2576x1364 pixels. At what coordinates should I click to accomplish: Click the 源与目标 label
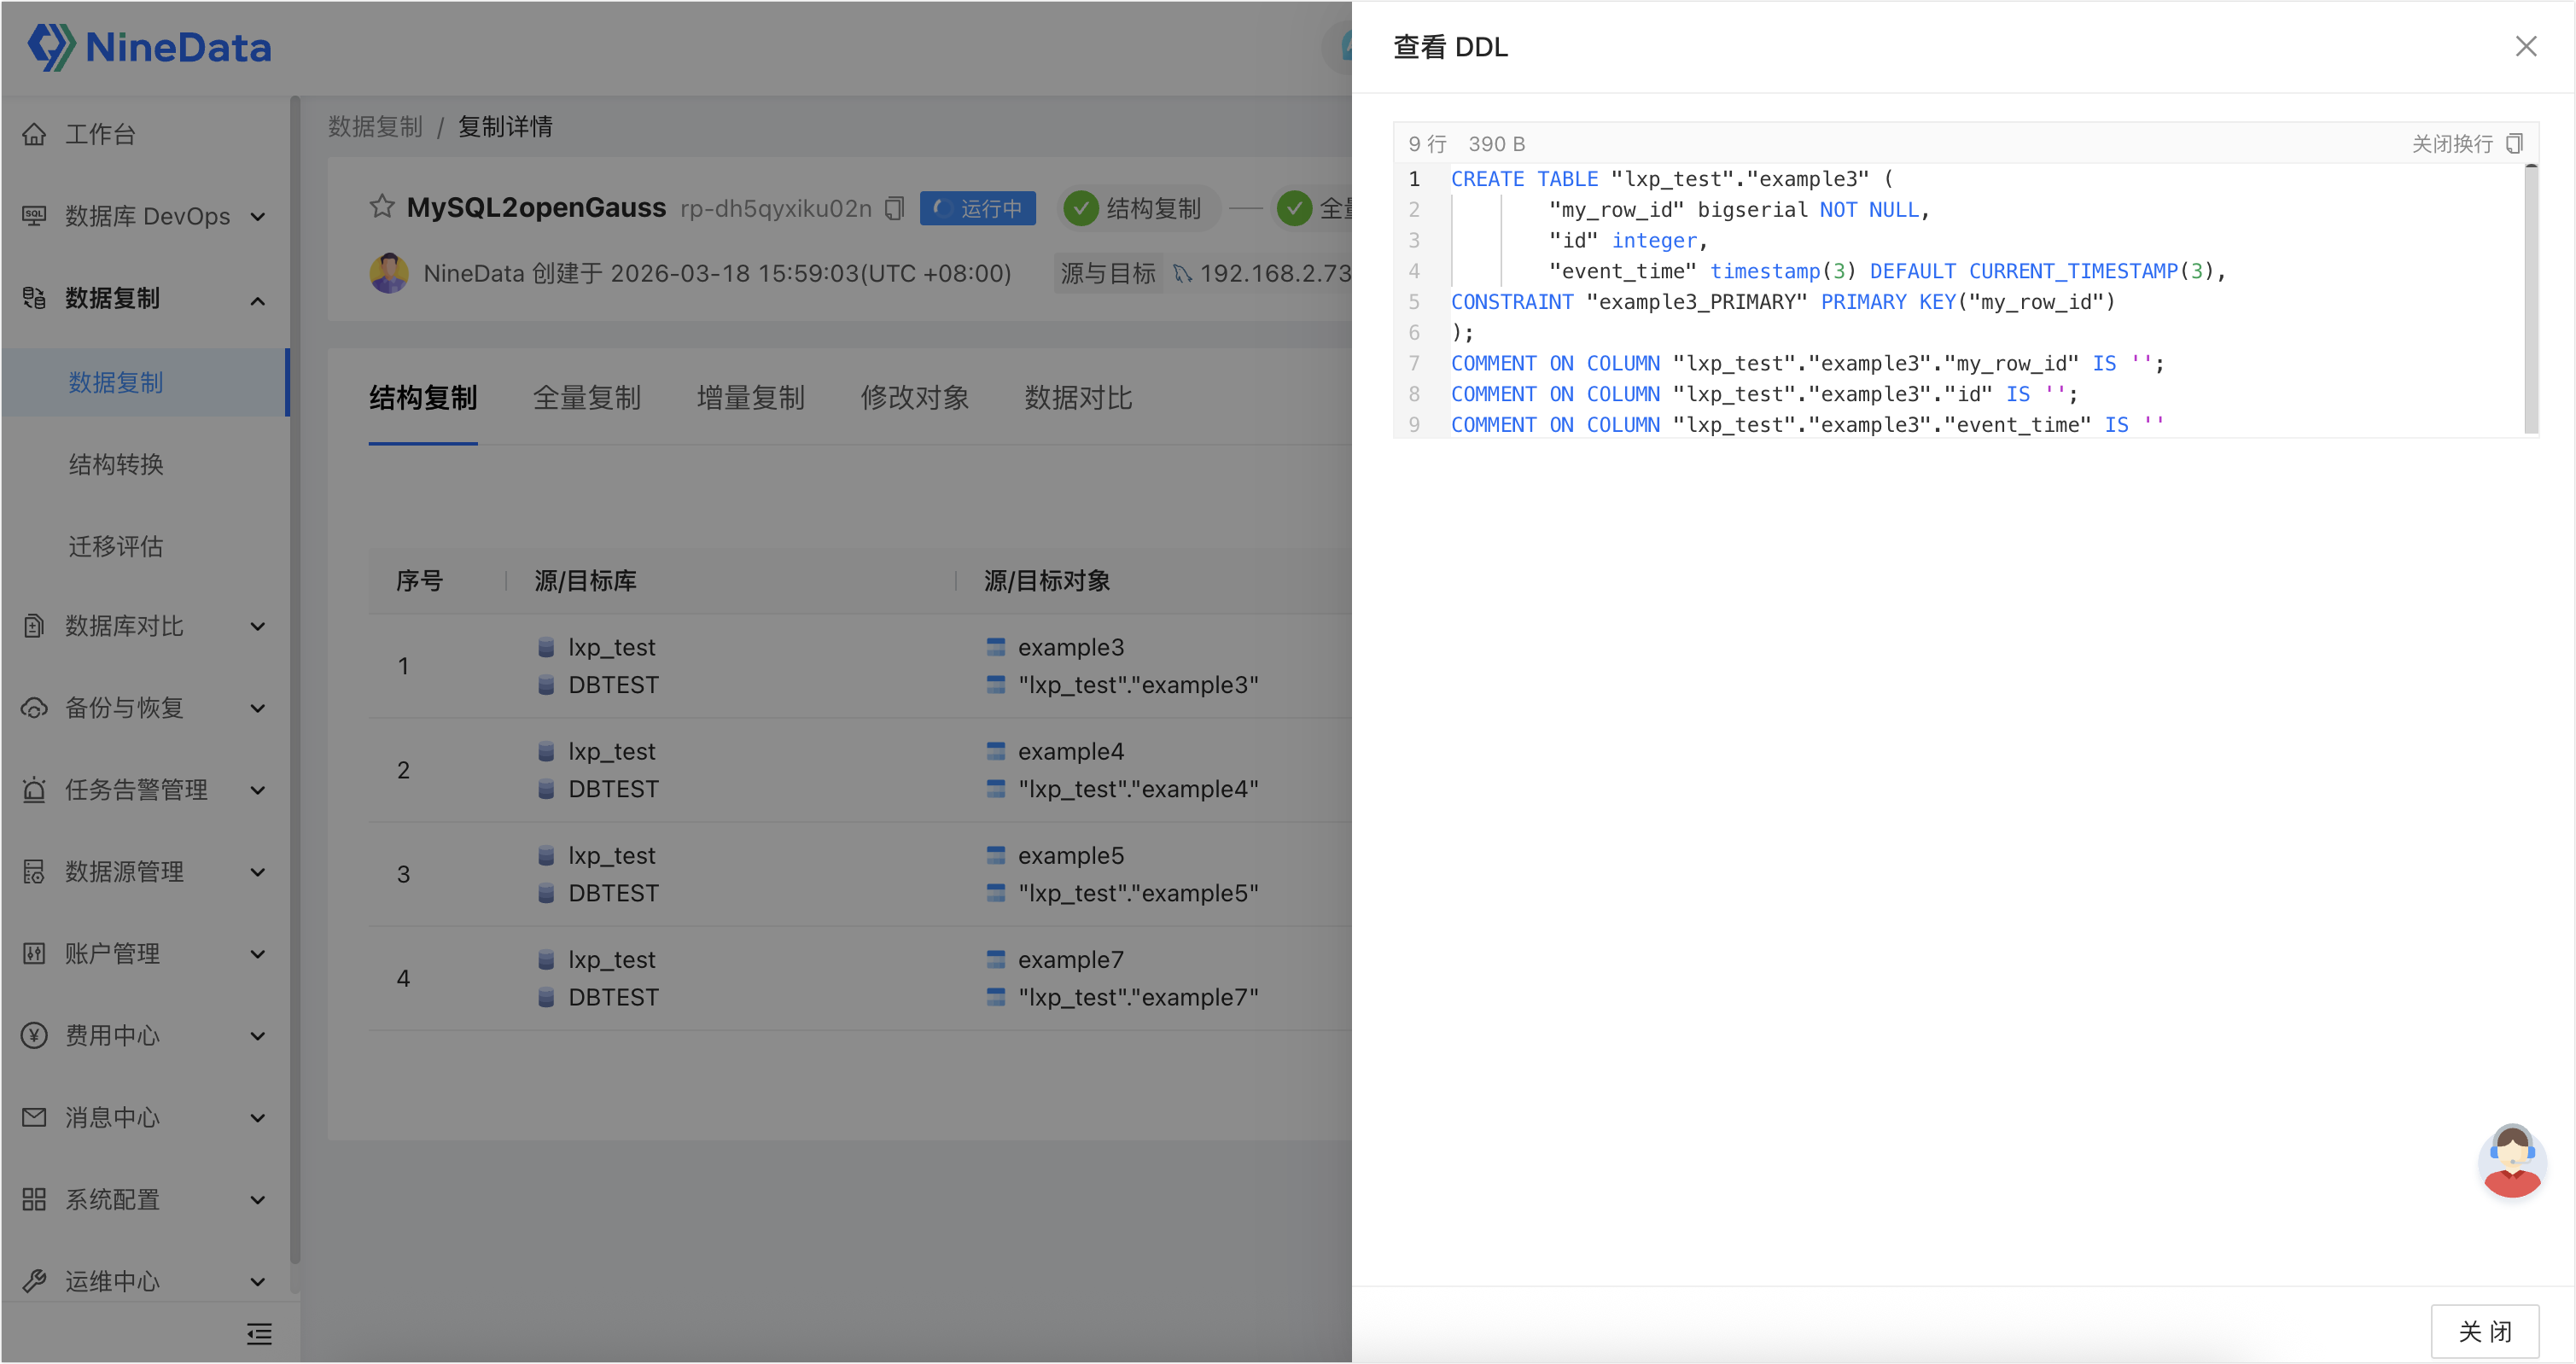click(x=1108, y=273)
